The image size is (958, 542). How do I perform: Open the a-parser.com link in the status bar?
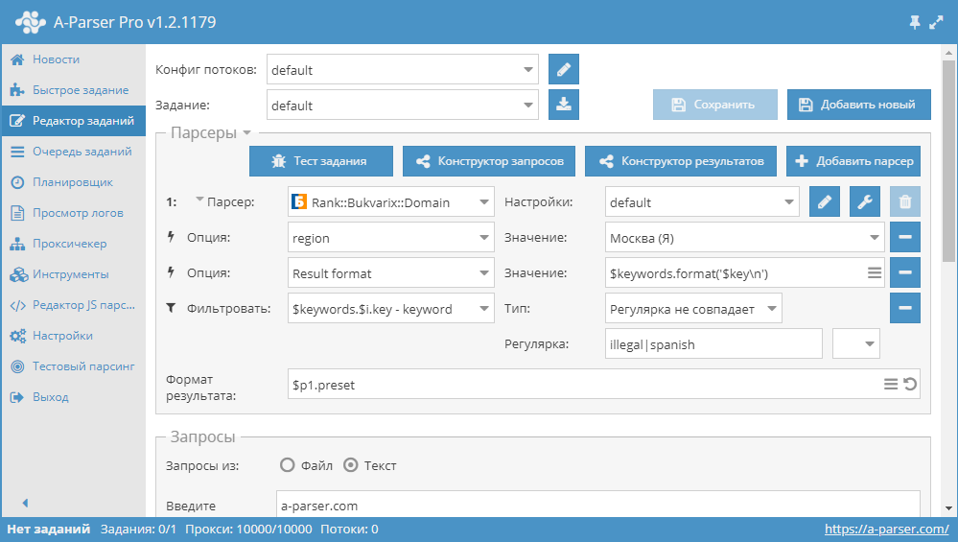click(x=886, y=529)
